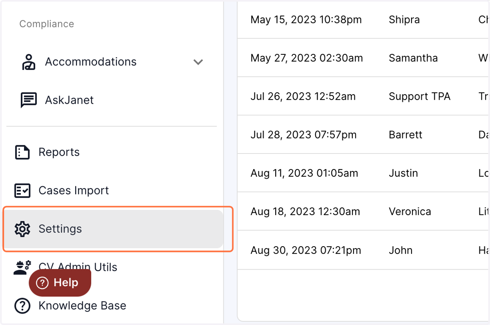Click the name Justin in the table
Screen dimensions: 490x325
pos(403,173)
